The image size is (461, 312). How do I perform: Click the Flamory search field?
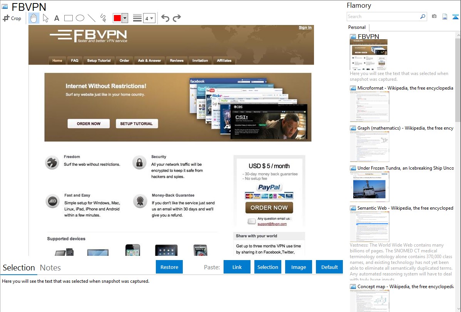pos(383,17)
